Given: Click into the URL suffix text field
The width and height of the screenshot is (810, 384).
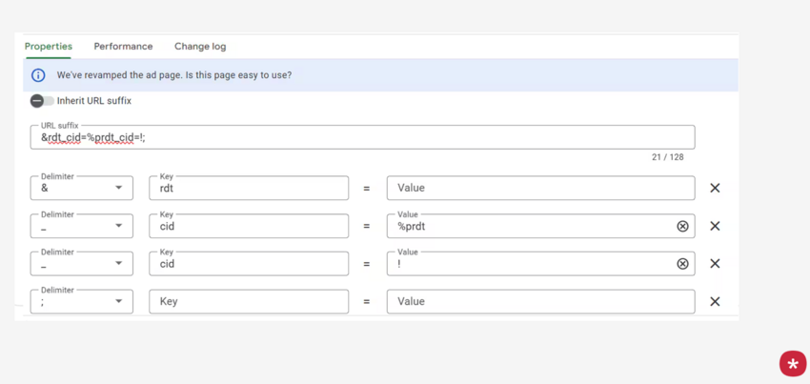Looking at the screenshot, I should click(362, 137).
